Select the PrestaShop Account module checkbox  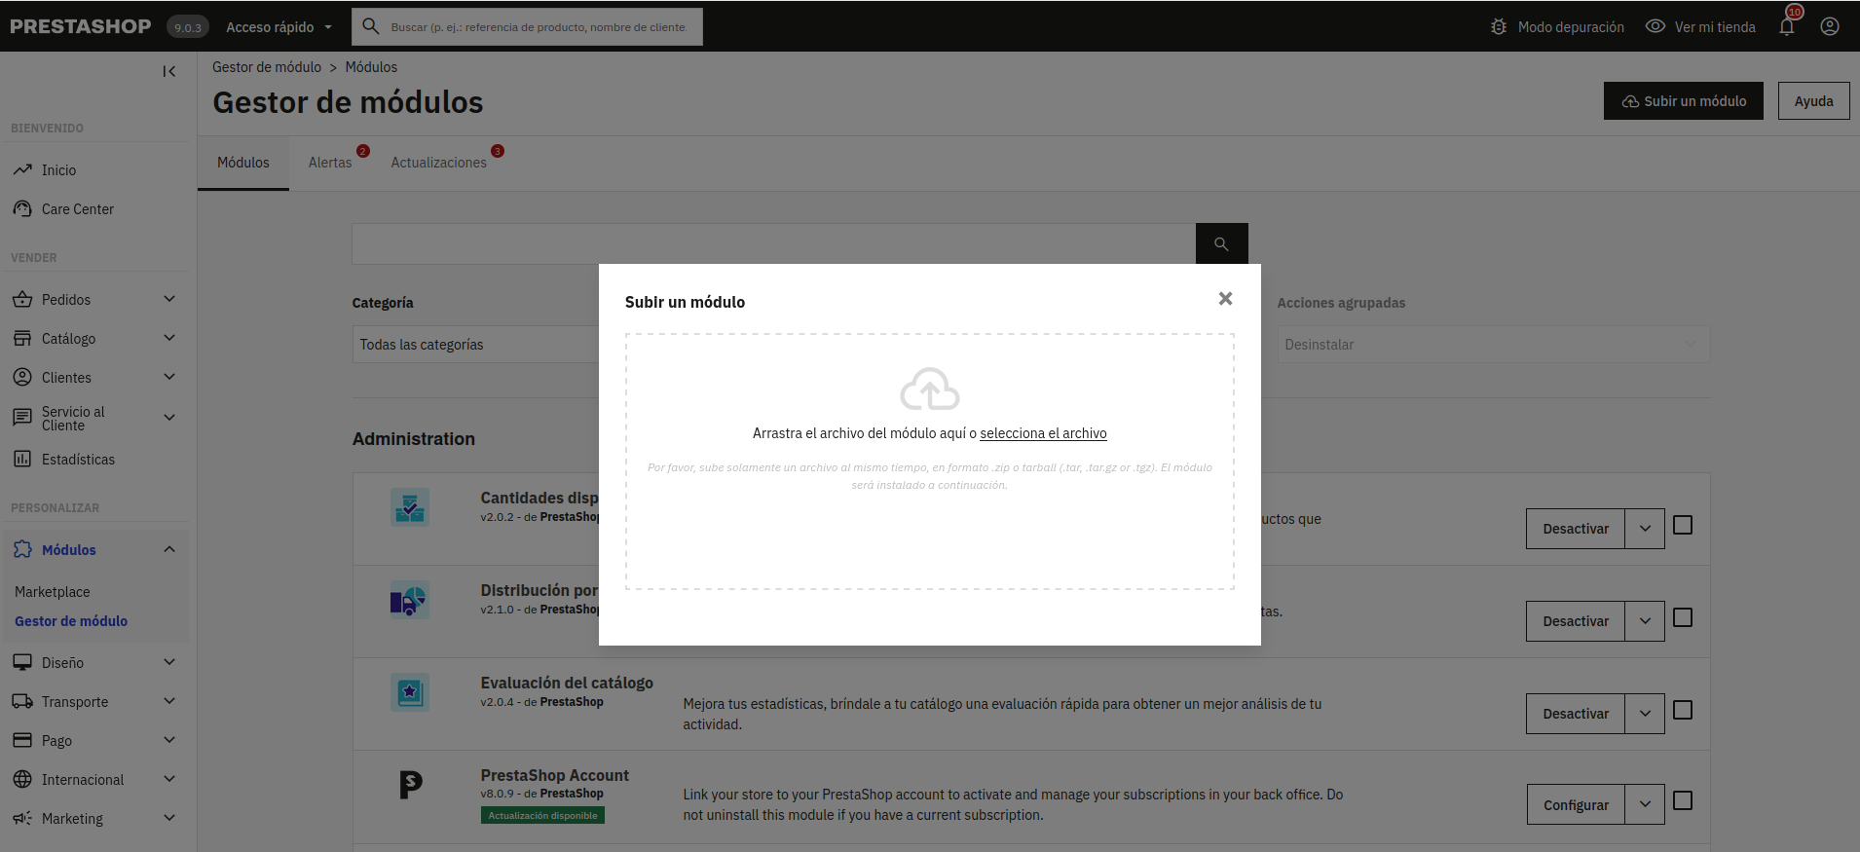tap(1682, 800)
